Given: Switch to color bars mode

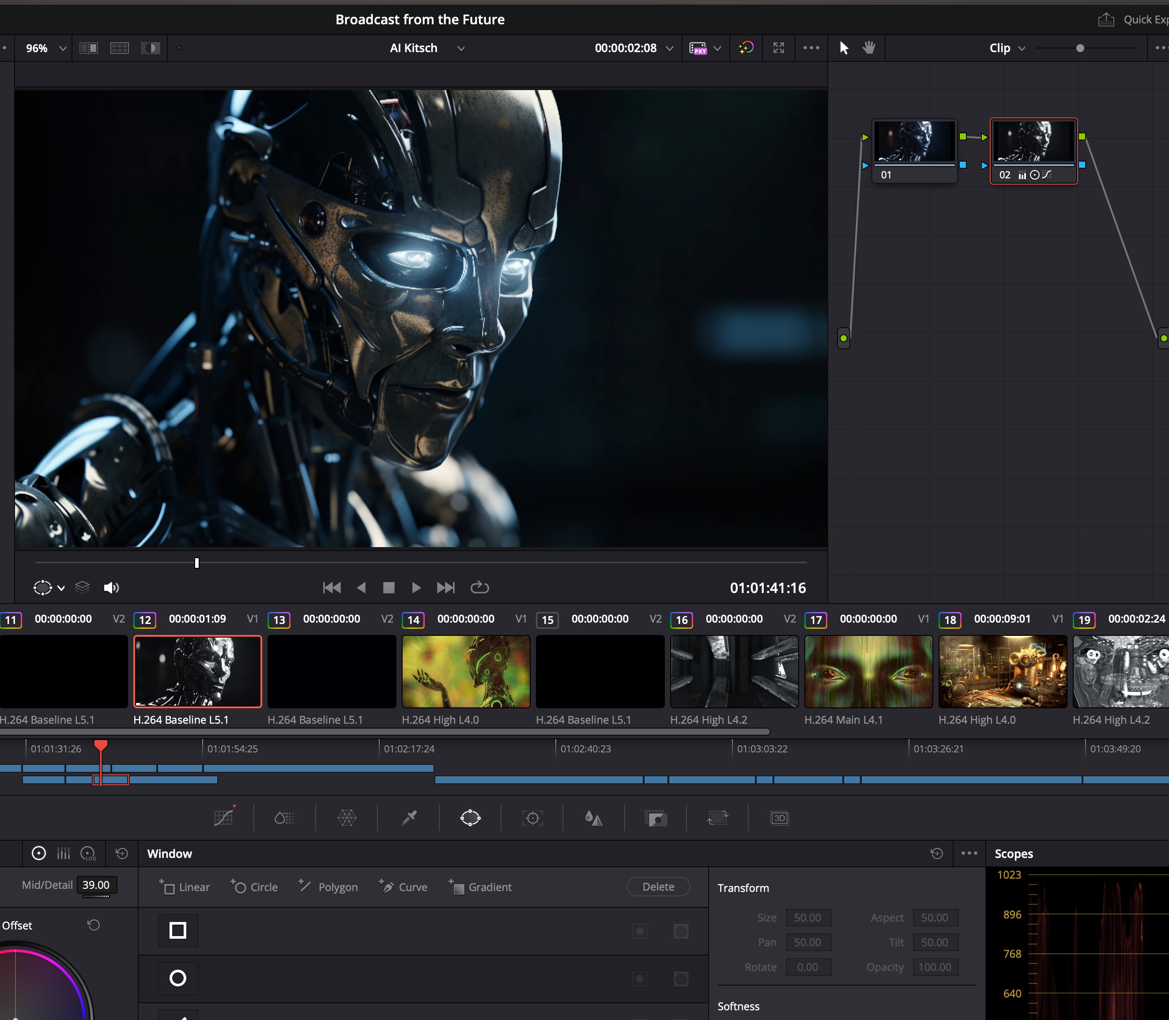Looking at the screenshot, I should tap(63, 853).
